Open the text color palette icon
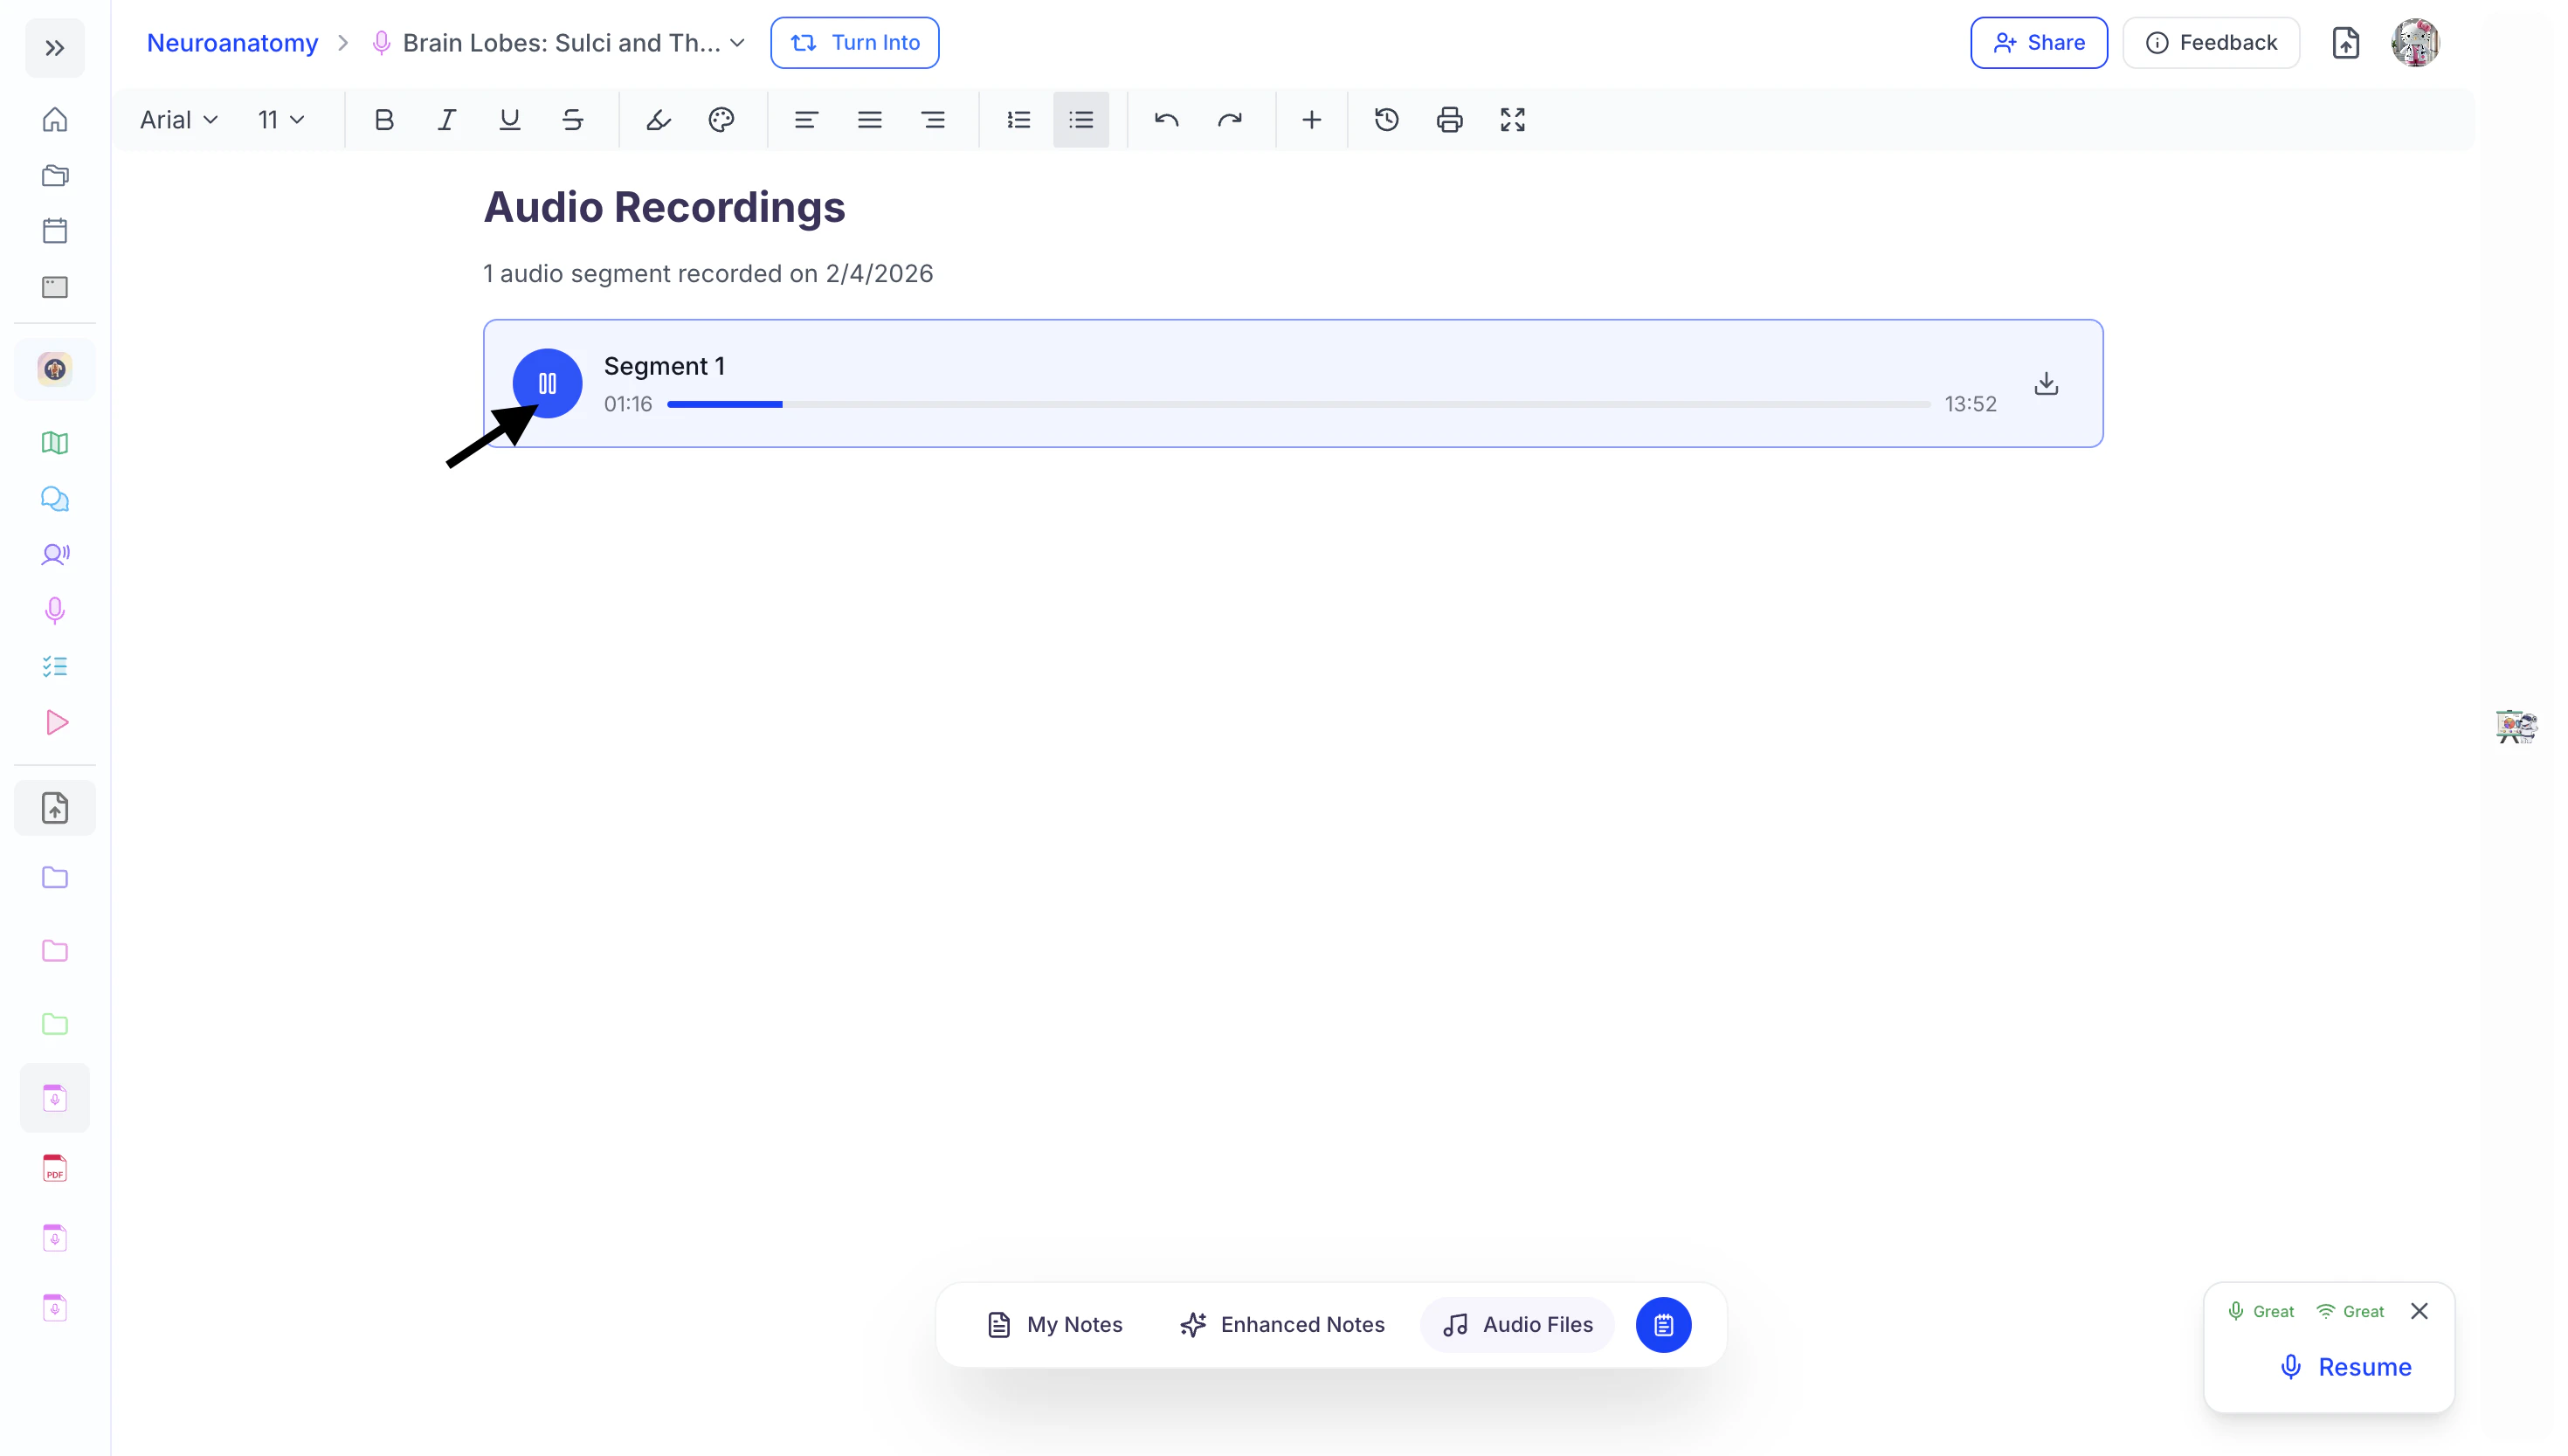Viewport: 2568px width, 1456px height. pyautogui.click(x=721, y=120)
